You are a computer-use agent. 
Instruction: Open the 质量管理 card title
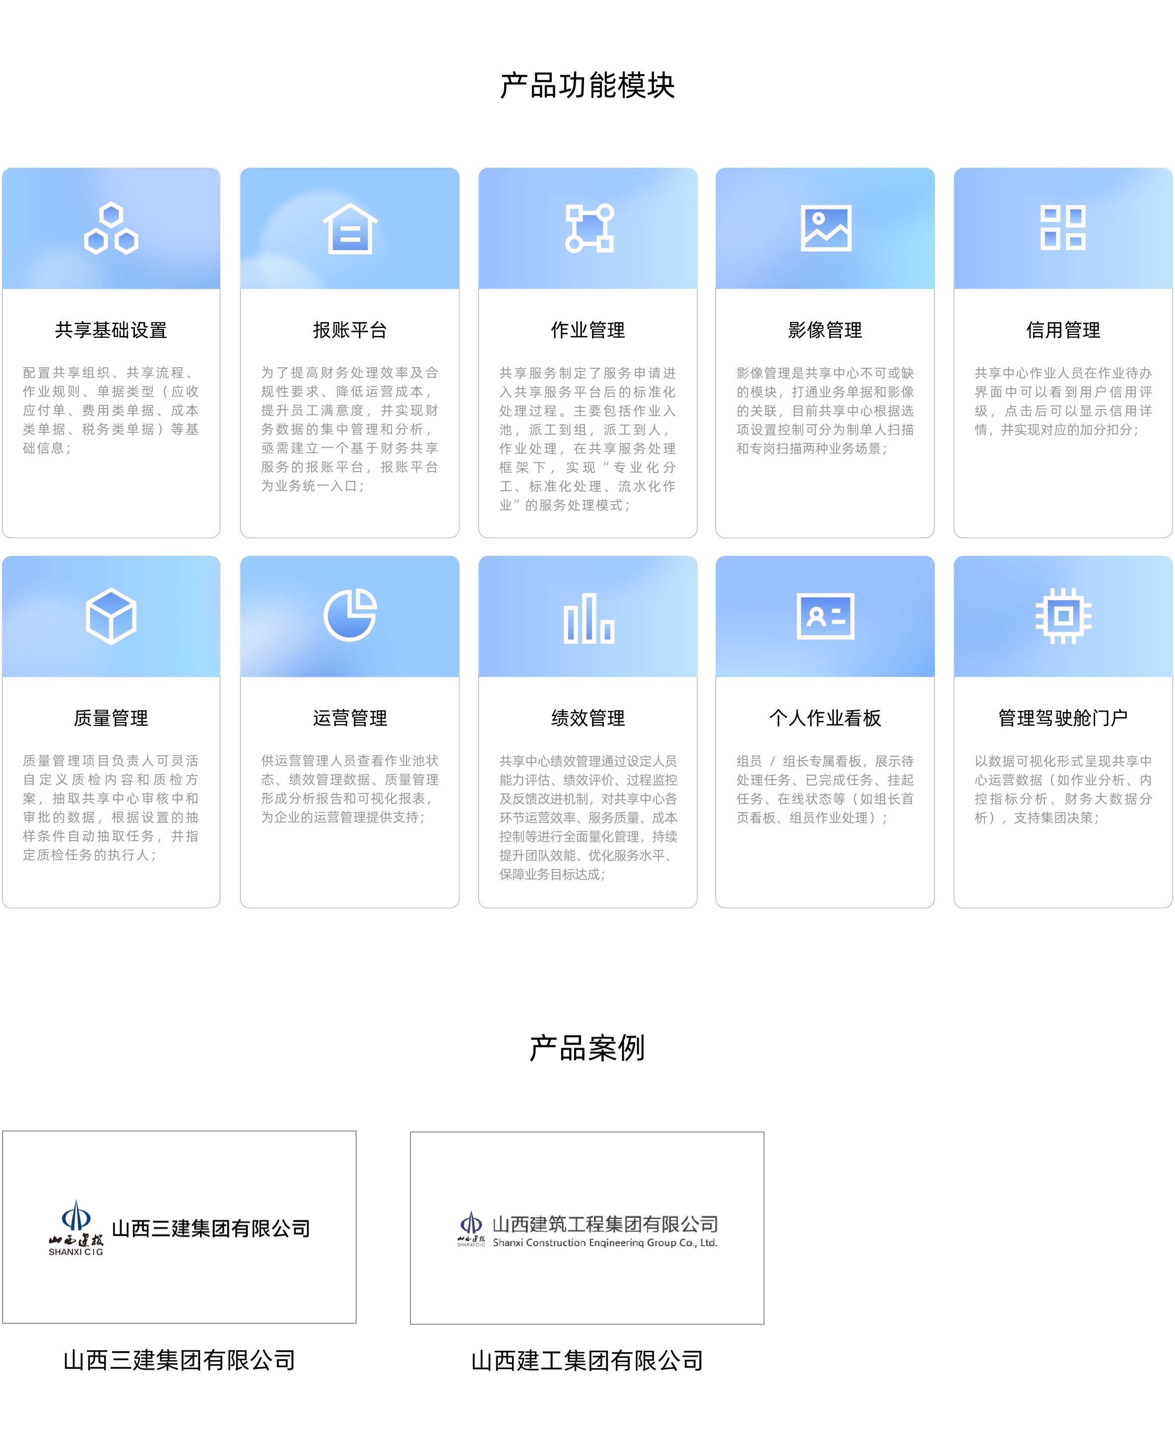[111, 718]
